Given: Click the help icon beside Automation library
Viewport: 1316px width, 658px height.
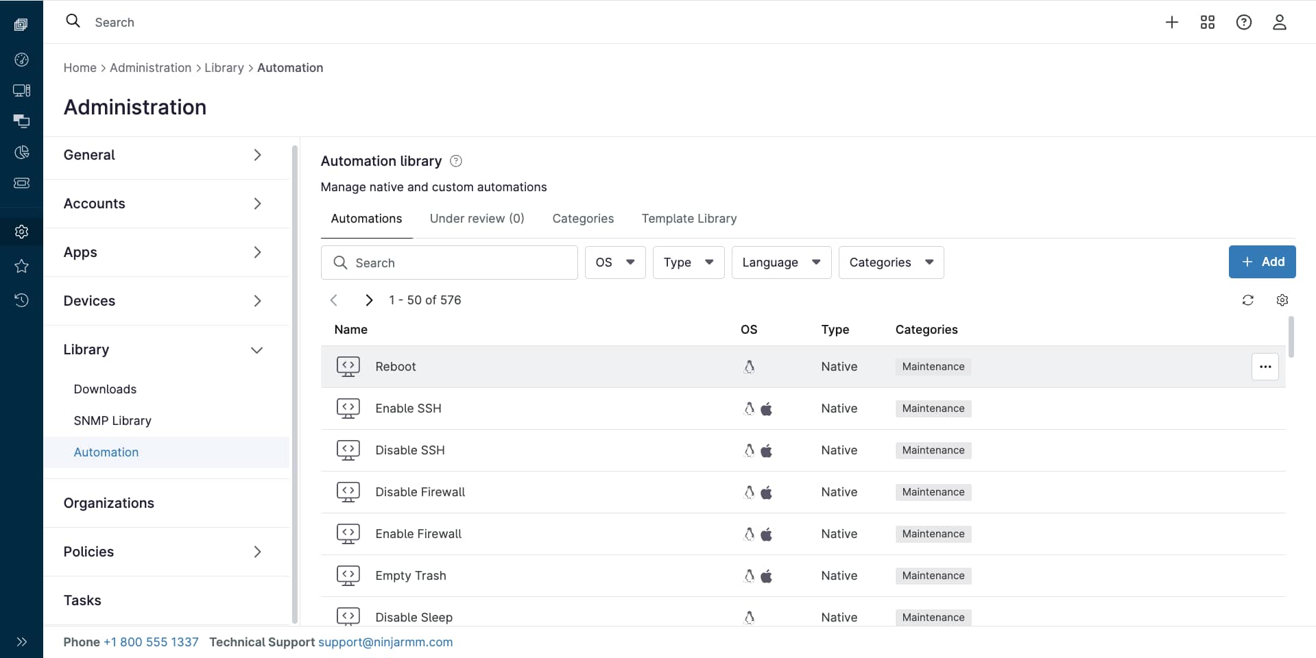Looking at the screenshot, I should [x=455, y=161].
